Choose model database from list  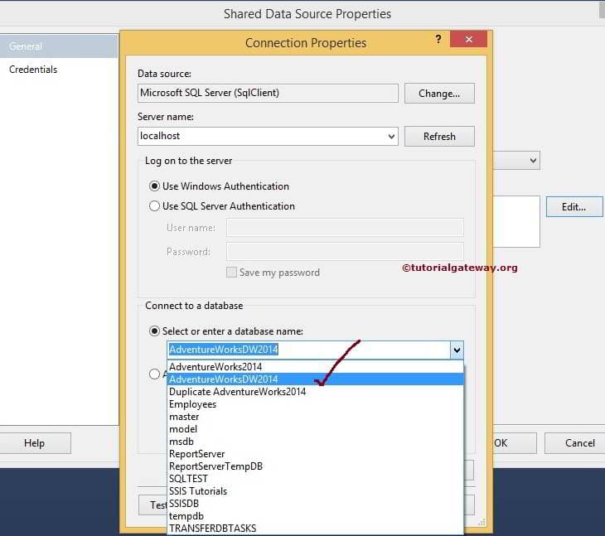point(315,429)
